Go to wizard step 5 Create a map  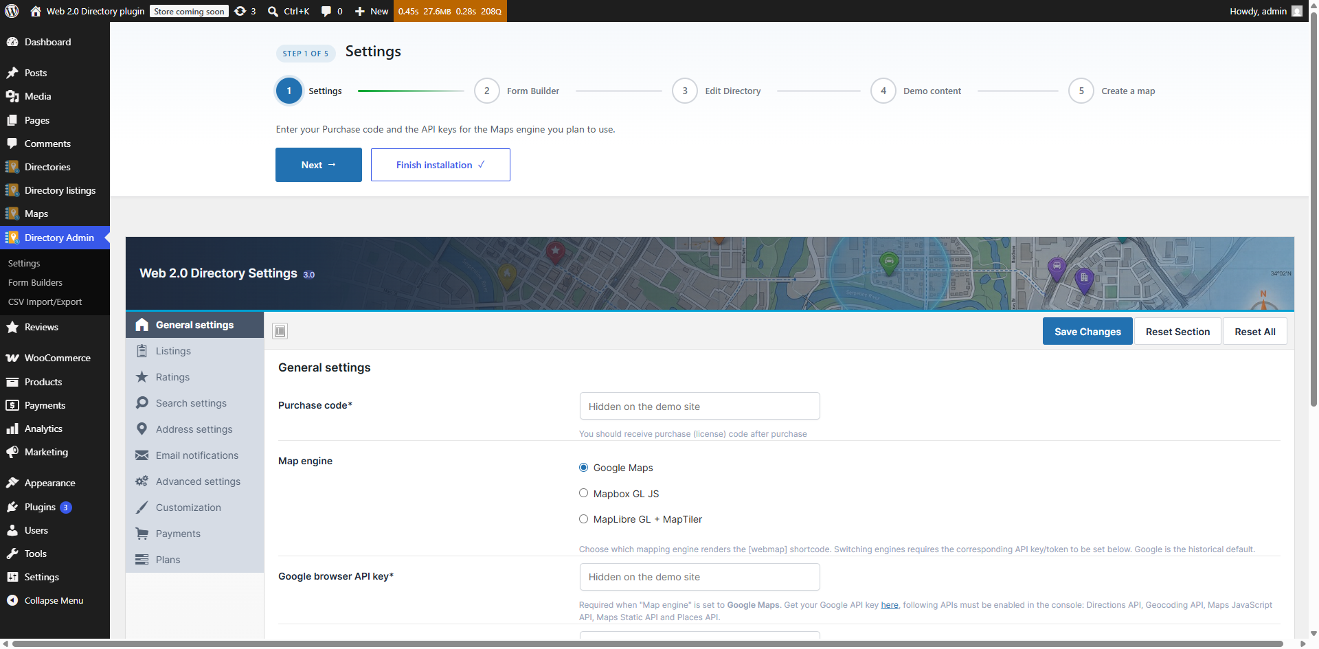1112,91
